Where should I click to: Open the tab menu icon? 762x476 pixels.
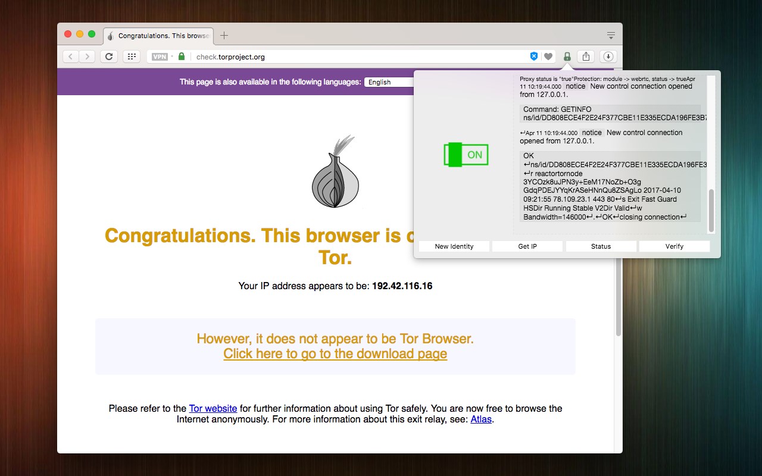611,35
